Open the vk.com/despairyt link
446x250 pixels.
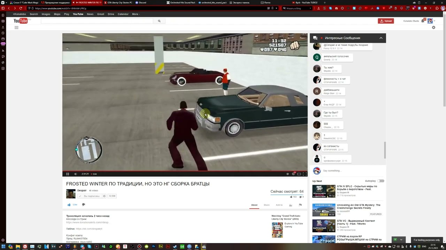pos(89,229)
